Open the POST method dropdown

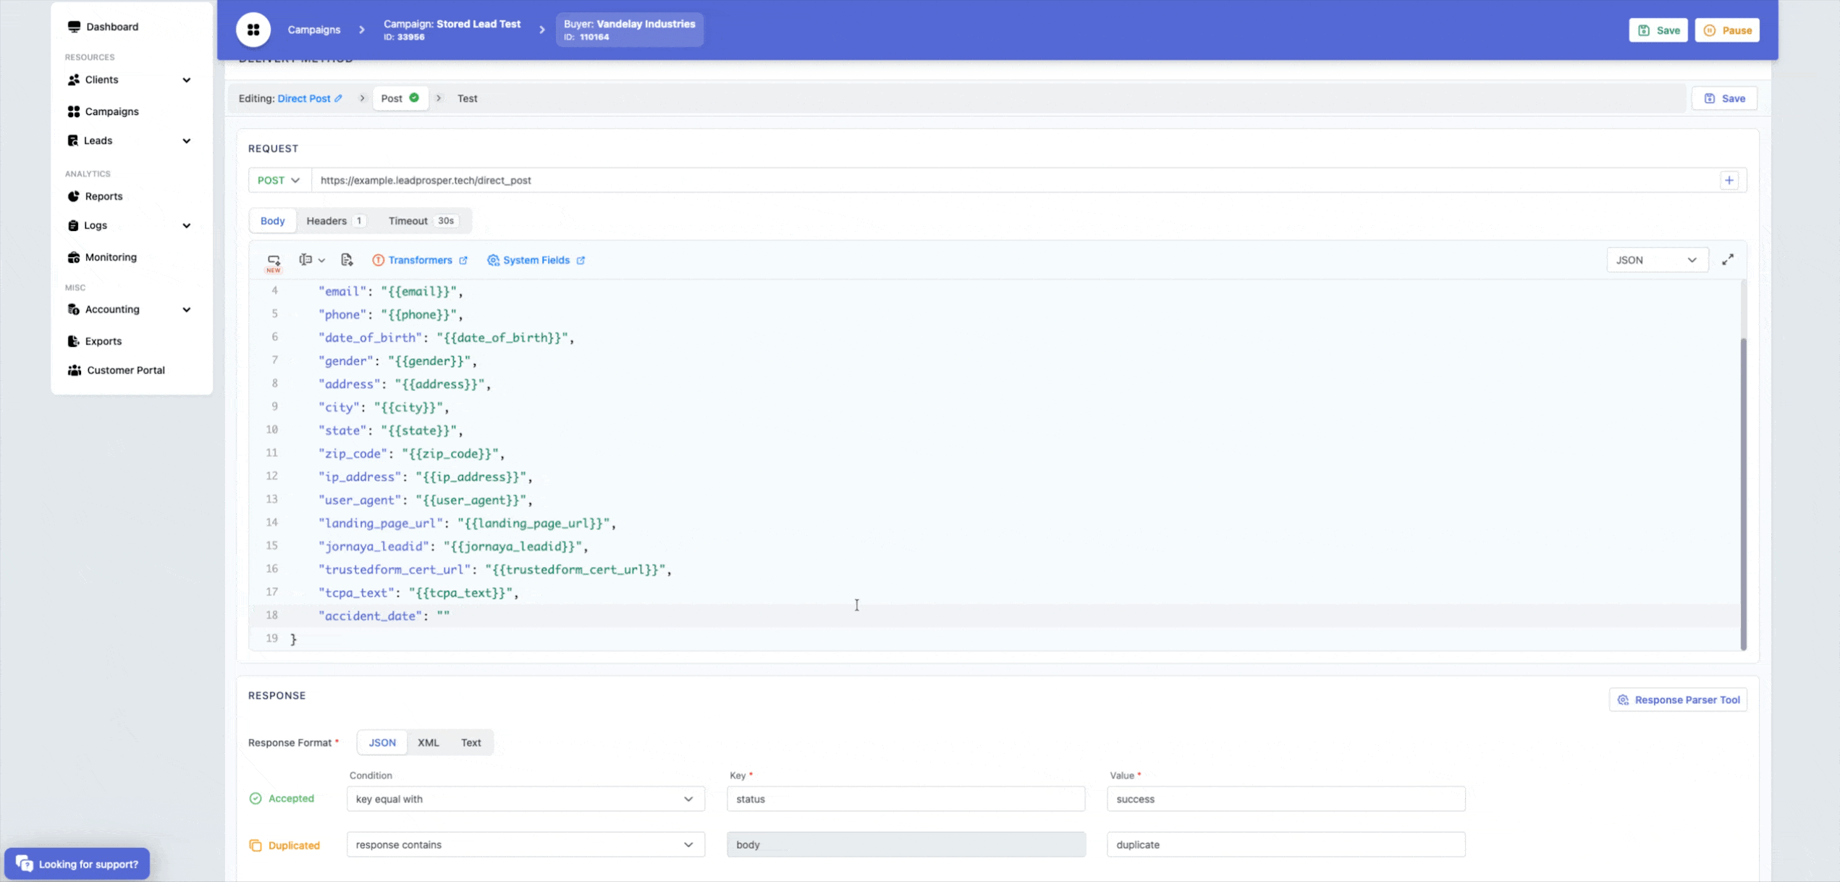click(279, 180)
